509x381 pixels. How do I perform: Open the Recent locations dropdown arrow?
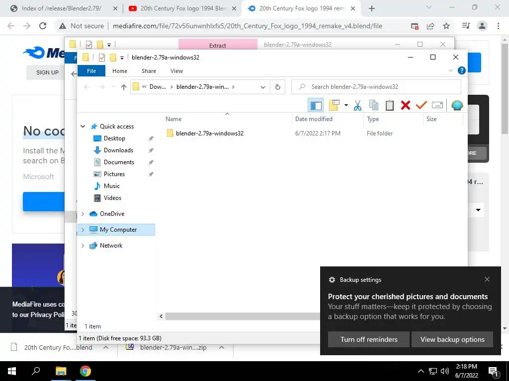click(x=113, y=87)
